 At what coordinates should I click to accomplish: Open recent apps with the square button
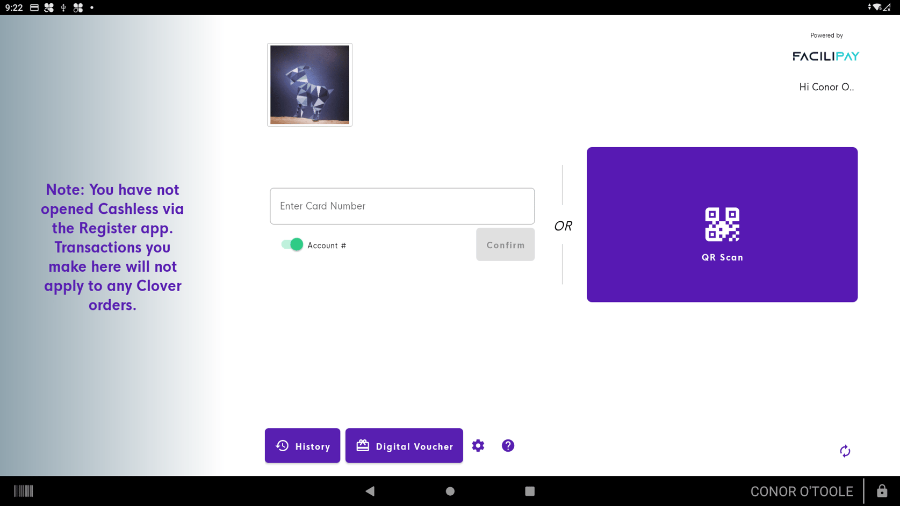[530, 490]
